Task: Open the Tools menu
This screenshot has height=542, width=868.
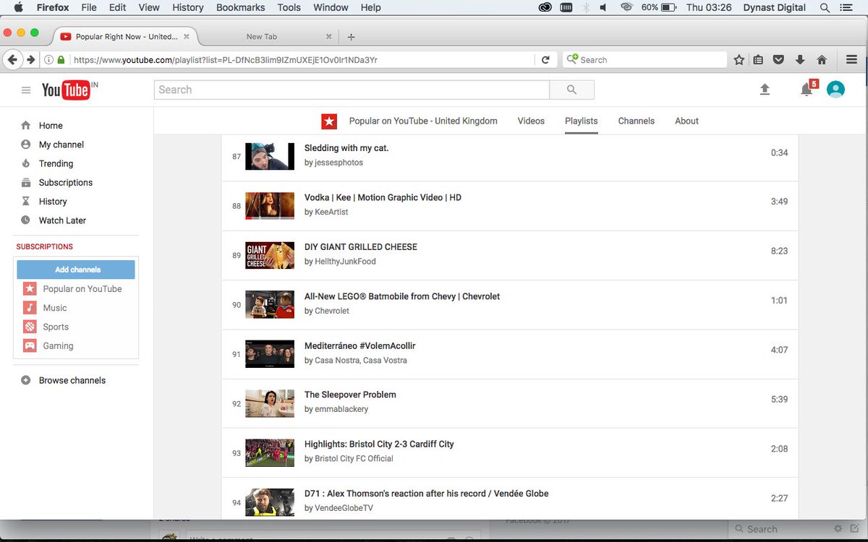Action: (x=289, y=7)
